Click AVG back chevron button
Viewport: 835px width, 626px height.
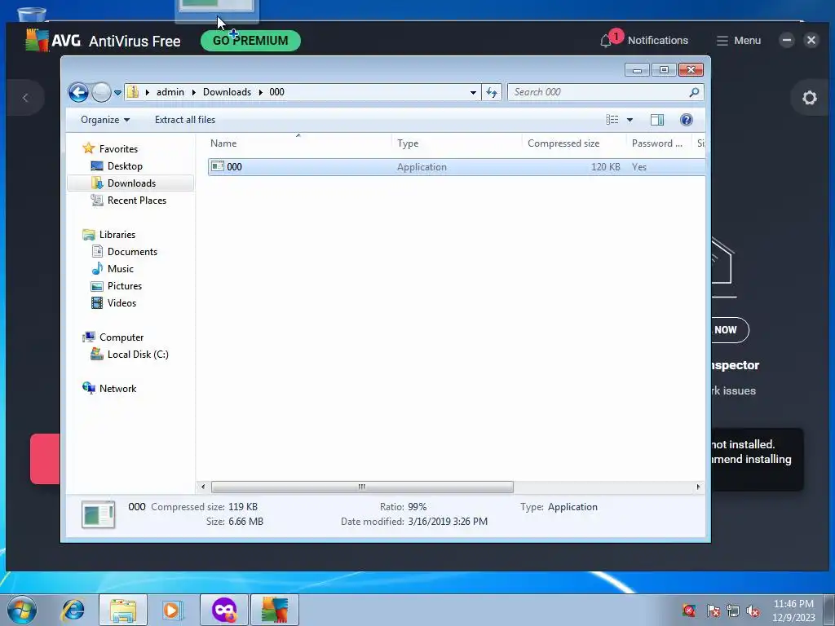point(25,98)
